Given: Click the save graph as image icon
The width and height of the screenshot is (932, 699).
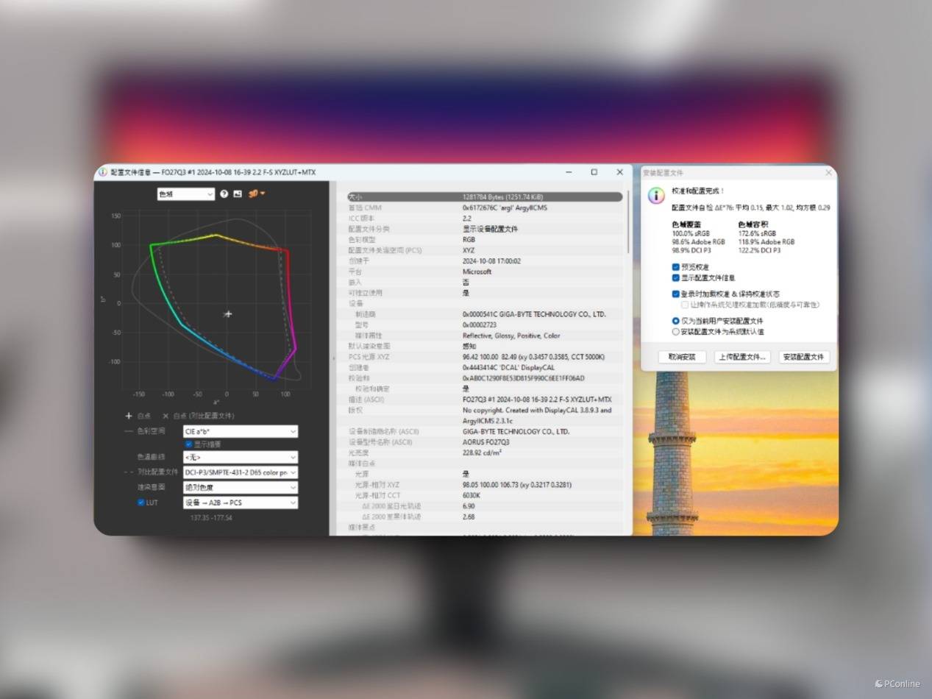Looking at the screenshot, I should click(x=238, y=194).
